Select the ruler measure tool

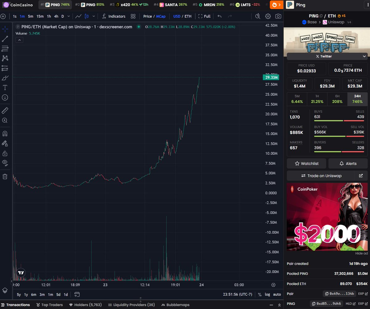[x=5, y=111]
